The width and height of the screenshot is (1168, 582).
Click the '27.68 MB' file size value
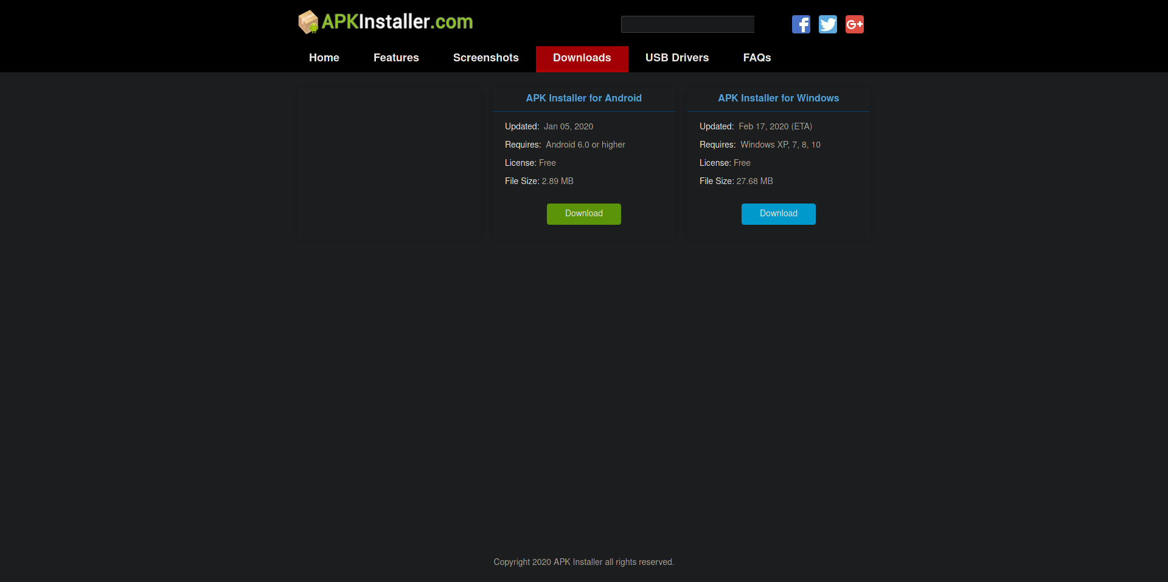click(754, 181)
